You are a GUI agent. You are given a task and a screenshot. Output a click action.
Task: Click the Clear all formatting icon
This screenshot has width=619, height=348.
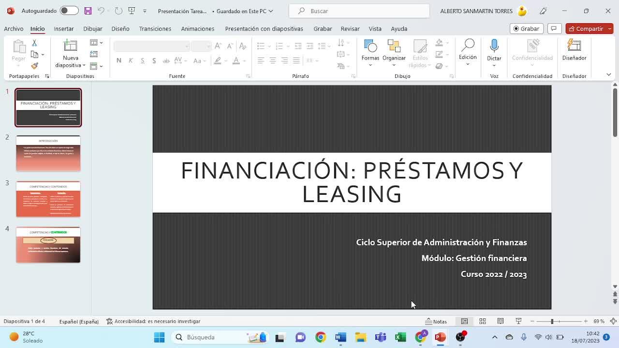[x=243, y=46]
